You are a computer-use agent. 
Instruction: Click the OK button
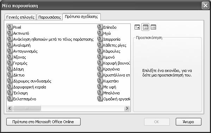click(x=157, y=122)
